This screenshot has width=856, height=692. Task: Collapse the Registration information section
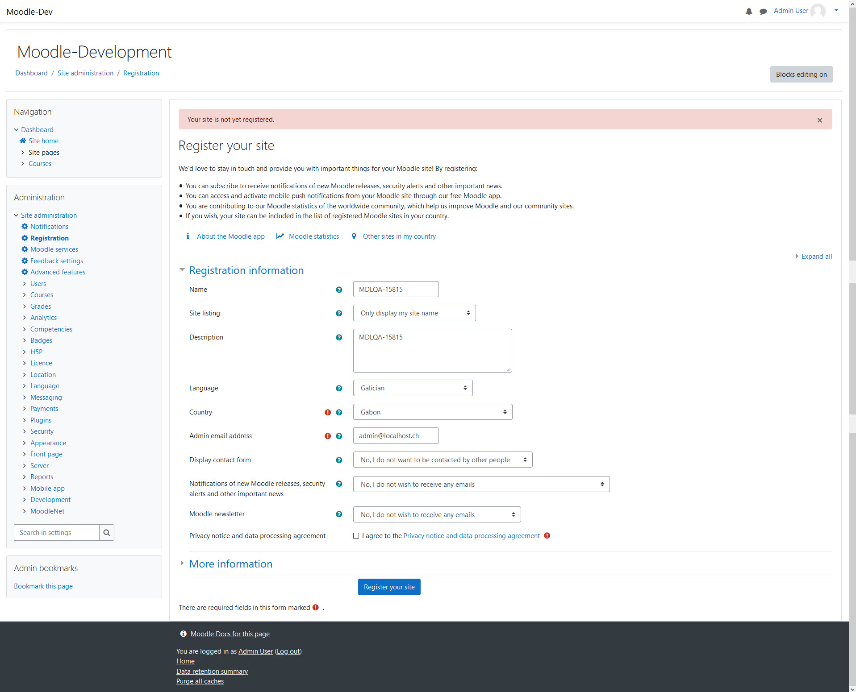(x=246, y=270)
